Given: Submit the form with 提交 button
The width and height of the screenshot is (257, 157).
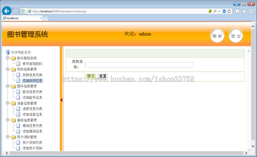Looking at the screenshot, I should [x=91, y=76].
